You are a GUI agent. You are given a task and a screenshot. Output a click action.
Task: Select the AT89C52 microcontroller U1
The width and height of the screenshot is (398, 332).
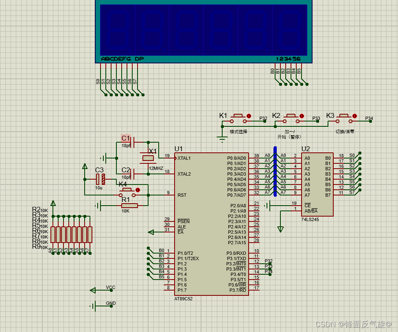point(212,224)
